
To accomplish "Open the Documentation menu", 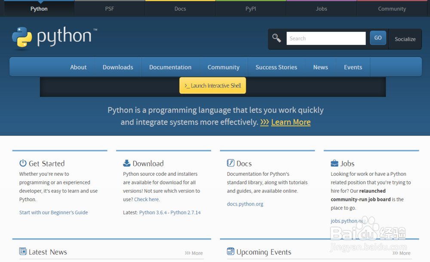I will (170, 67).
